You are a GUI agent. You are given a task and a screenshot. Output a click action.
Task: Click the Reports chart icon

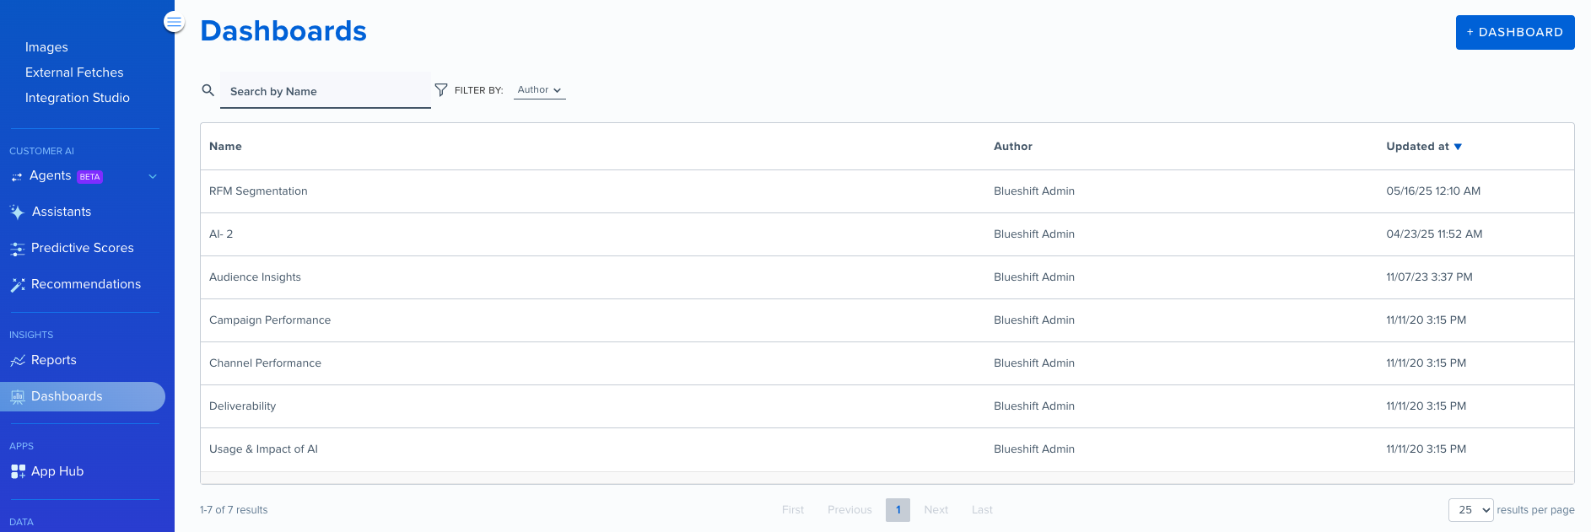click(18, 361)
